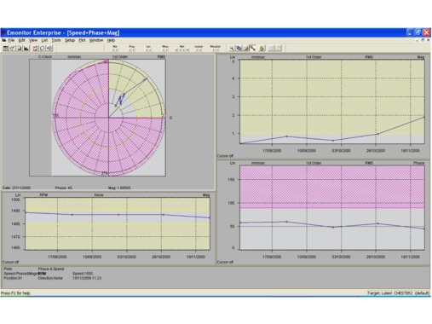Image resolution: width=432 pixels, height=324 pixels.
Task: Open the List menu
Action: (x=44, y=40)
